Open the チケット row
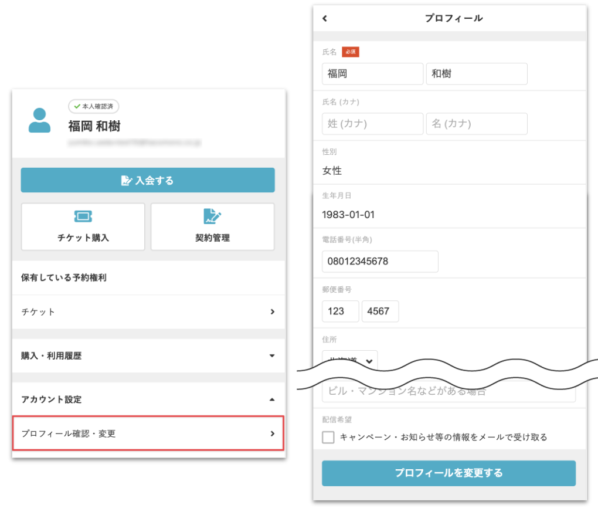The height and width of the screenshot is (515, 598). (148, 312)
